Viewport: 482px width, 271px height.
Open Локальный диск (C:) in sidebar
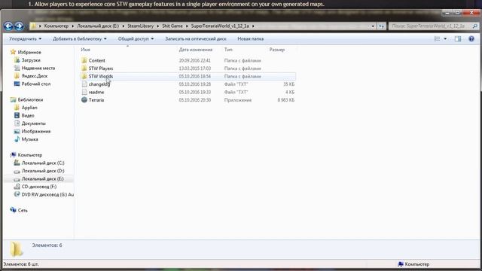click(x=43, y=163)
